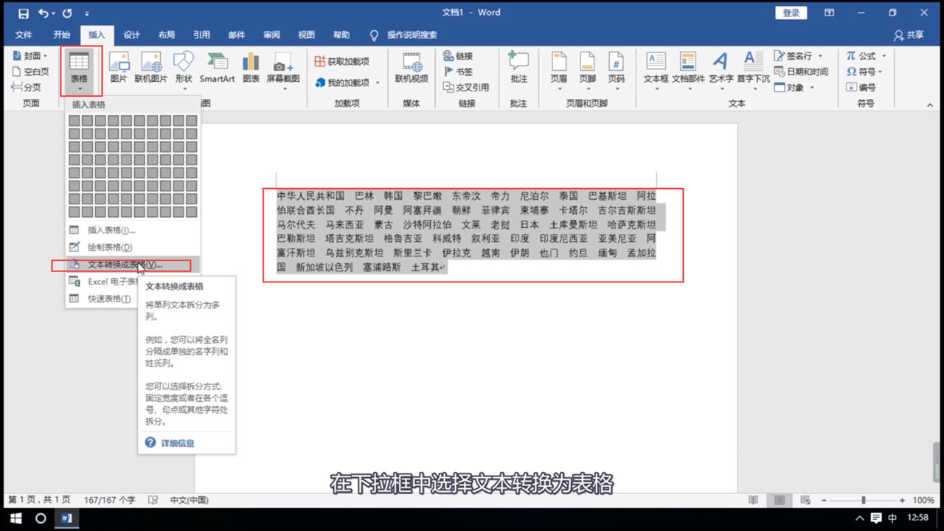Insert a page break with 分页
944x531 pixels.
pyautogui.click(x=27, y=88)
